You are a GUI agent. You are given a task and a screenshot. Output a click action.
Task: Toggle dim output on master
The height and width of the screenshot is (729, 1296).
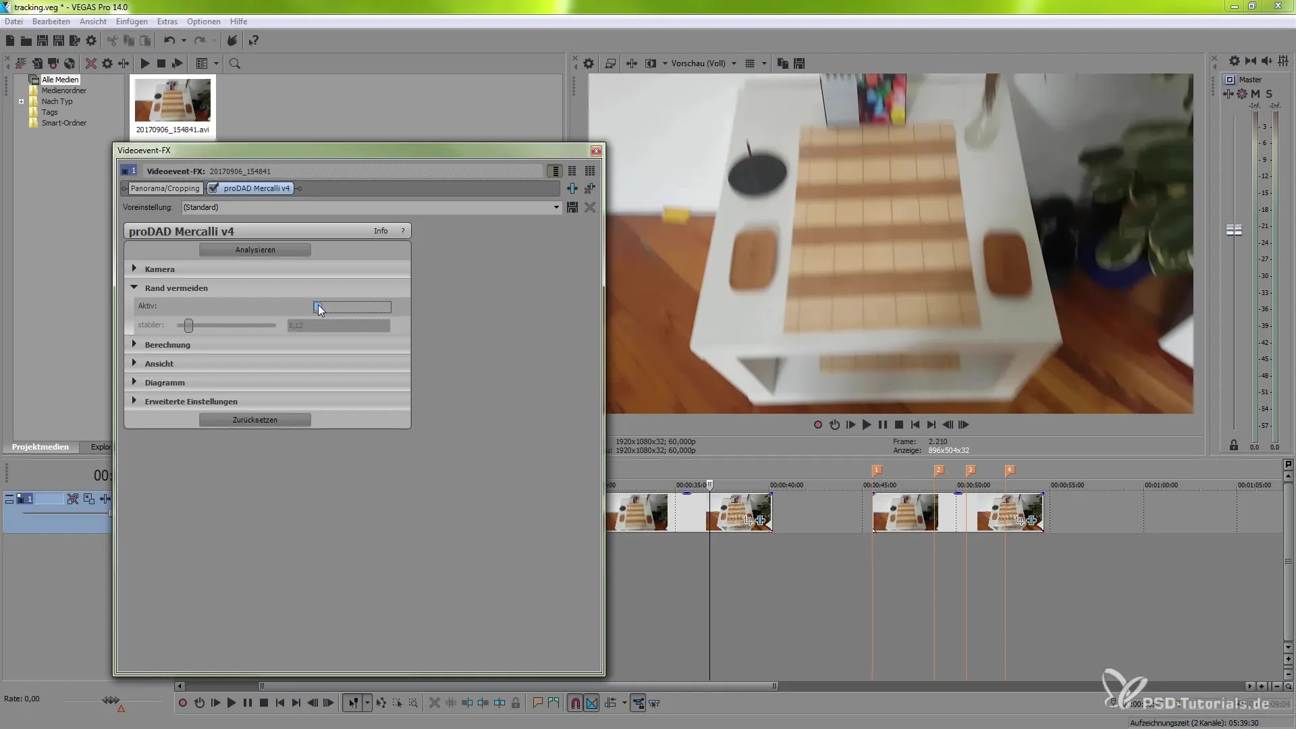[x=1267, y=61]
